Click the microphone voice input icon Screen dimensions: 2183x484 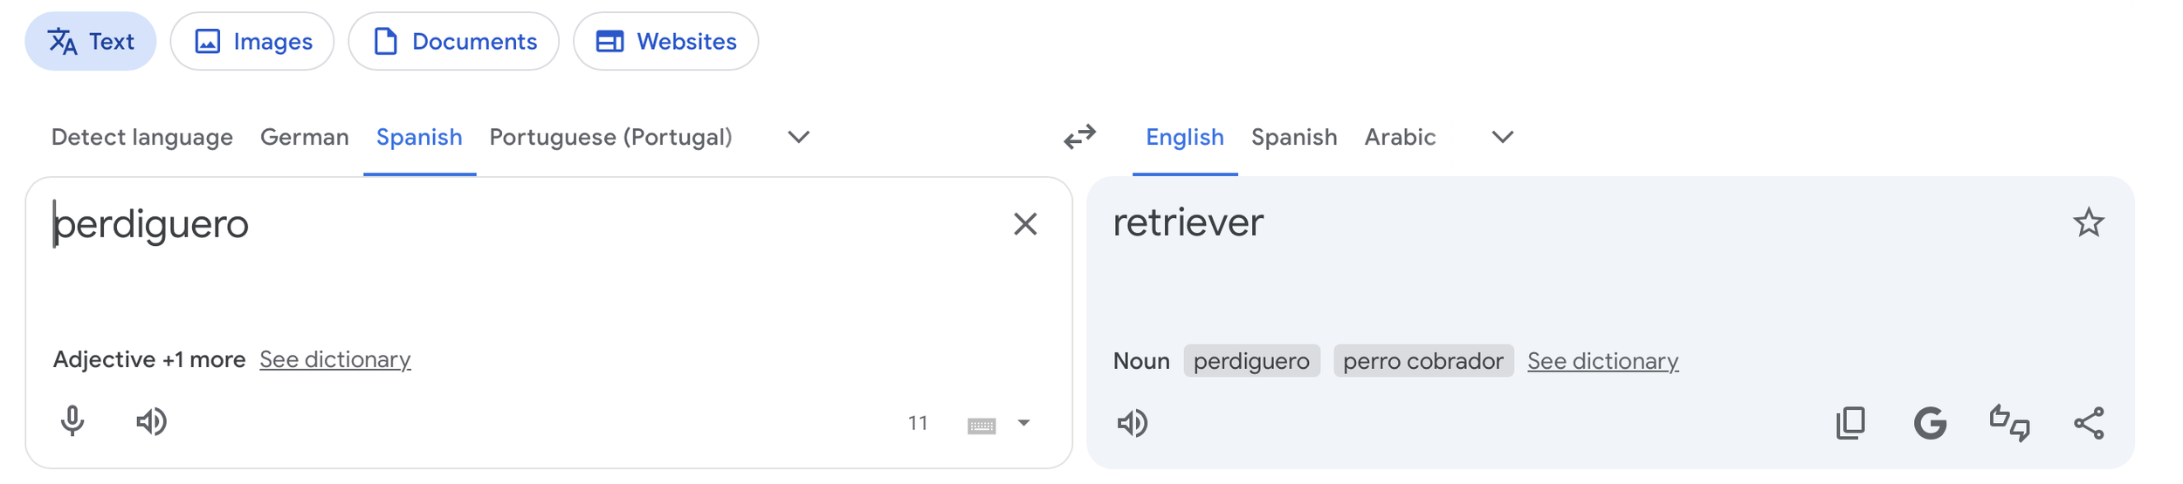(x=72, y=422)
